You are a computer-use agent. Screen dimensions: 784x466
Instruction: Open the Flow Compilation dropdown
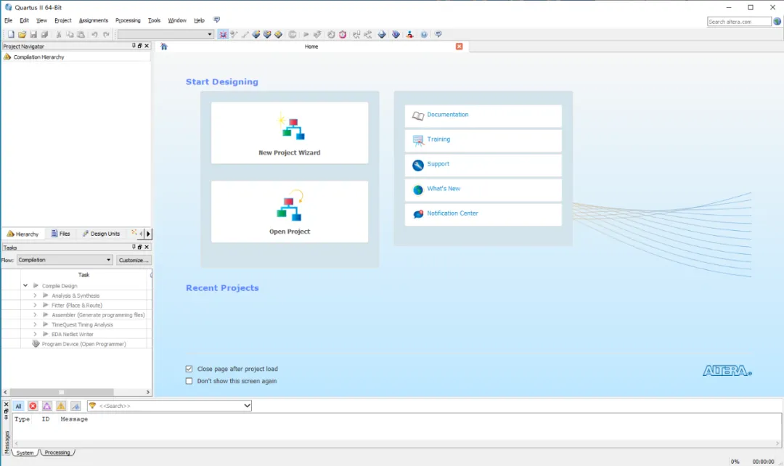65,260
